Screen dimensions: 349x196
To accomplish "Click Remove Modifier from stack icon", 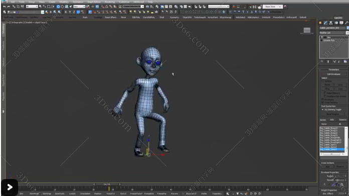I will pos(339,61).
